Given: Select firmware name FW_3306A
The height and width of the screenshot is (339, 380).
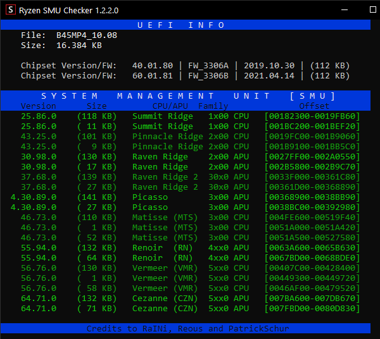Looking at the screenshot, I should [208, 66].
